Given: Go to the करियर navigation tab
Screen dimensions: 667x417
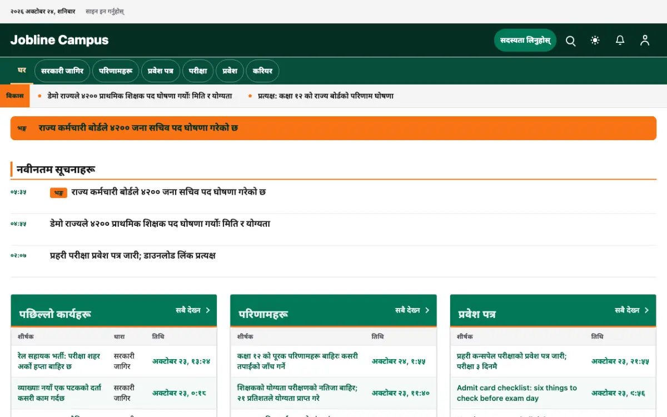Looking at the screenshot, I should 262,71.
